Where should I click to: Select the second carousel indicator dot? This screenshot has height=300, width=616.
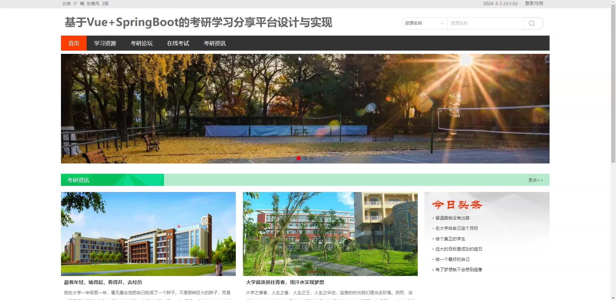point(305,158)
